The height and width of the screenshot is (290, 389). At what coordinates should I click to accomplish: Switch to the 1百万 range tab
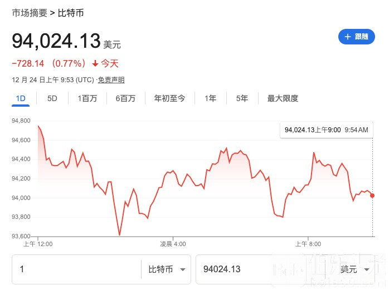[x=87, y=98]
